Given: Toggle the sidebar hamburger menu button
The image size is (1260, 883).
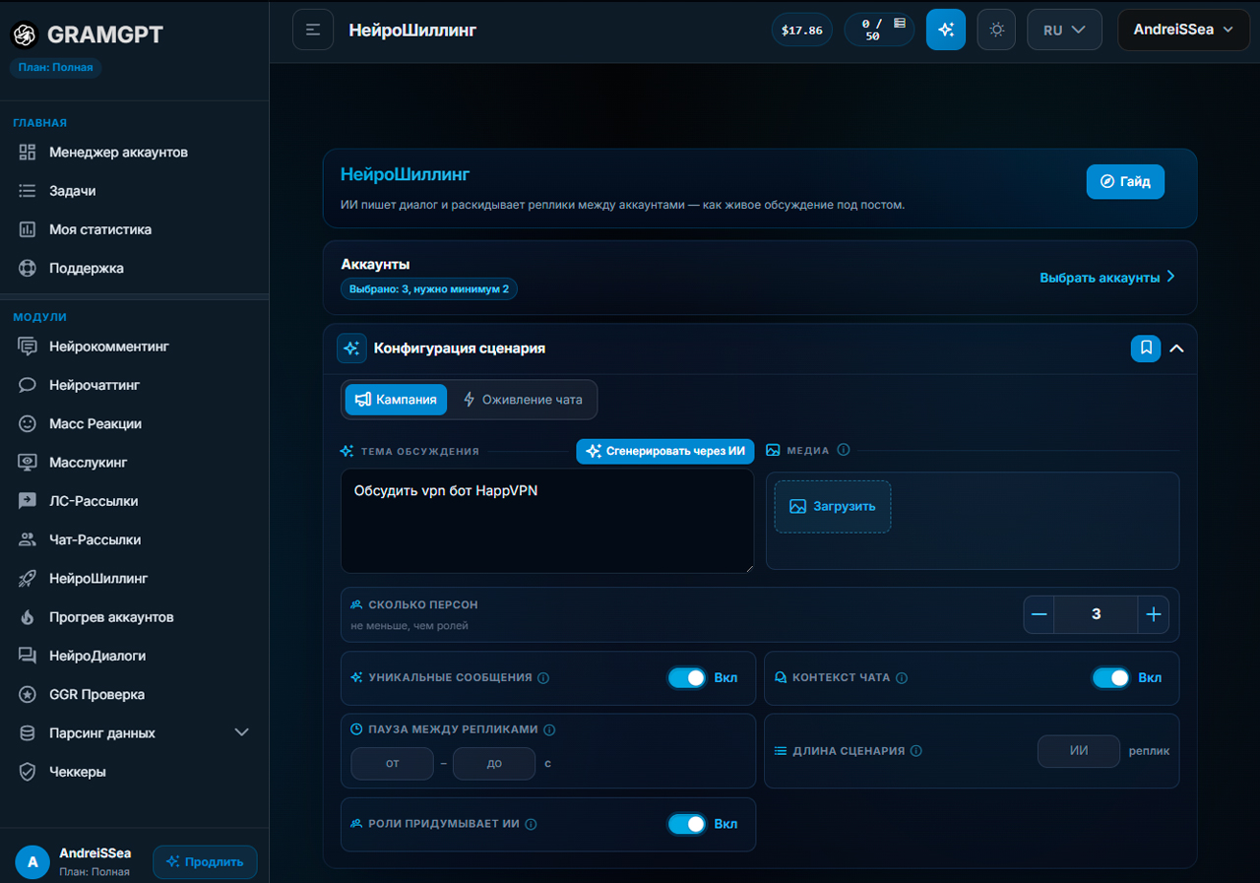Looking at the screenshot, I should click(313, 30).
